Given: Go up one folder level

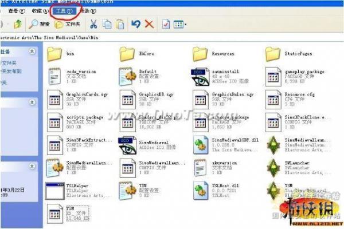Looking at the screenshot, I should (18, 24).
